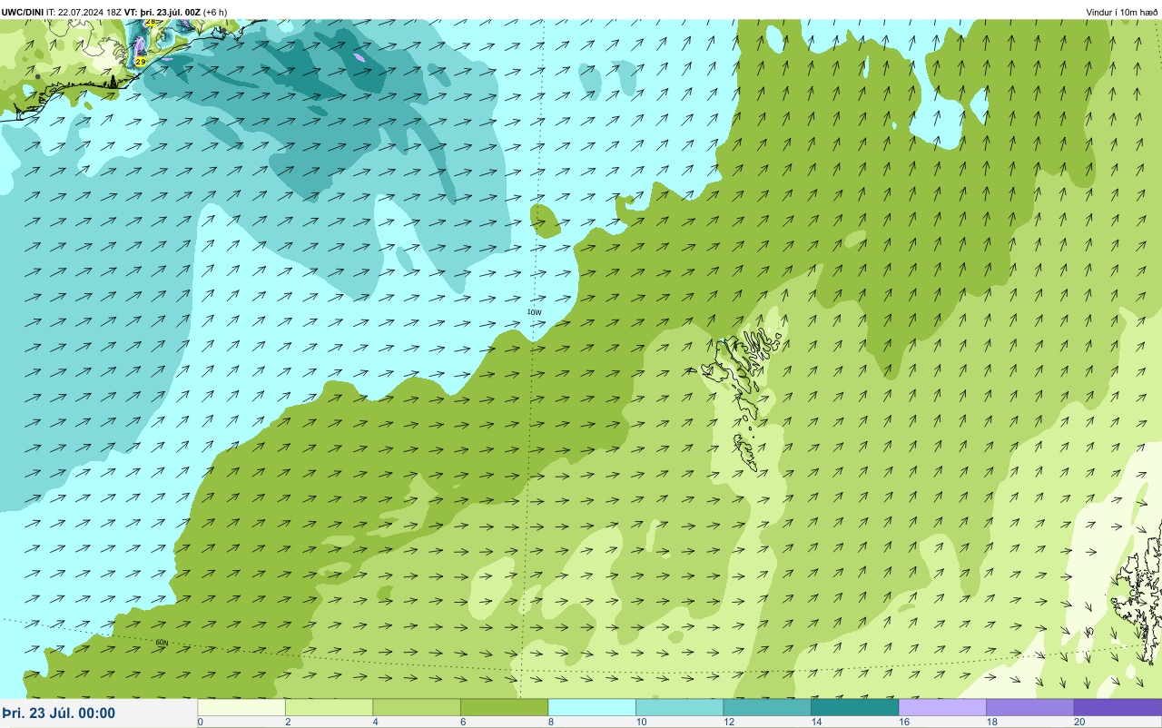
Task: Click the legend scale value 16
Action: (903, 723)
